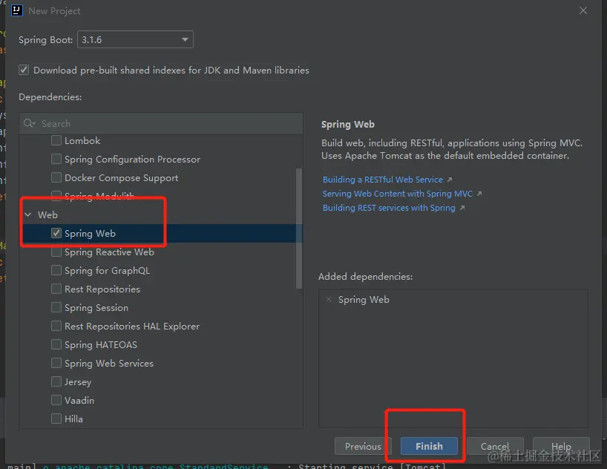607x469 pixels.
Task: Select the Web category row
Action: [x=160, y=214]
